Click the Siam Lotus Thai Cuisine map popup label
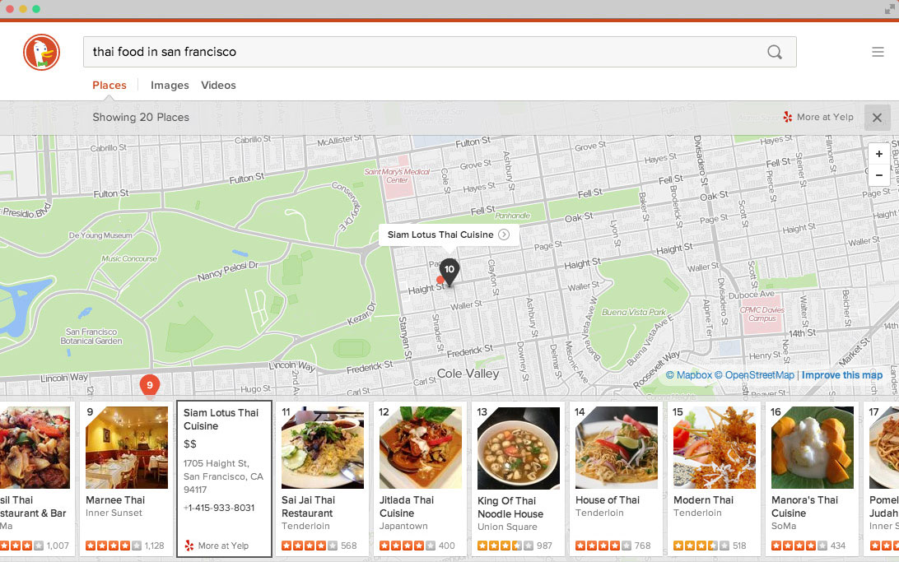Screen dimensions: 899x562 point(440,235)
